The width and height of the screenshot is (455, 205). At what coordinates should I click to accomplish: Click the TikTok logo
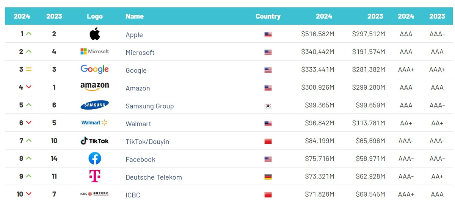tap(95, 141)
